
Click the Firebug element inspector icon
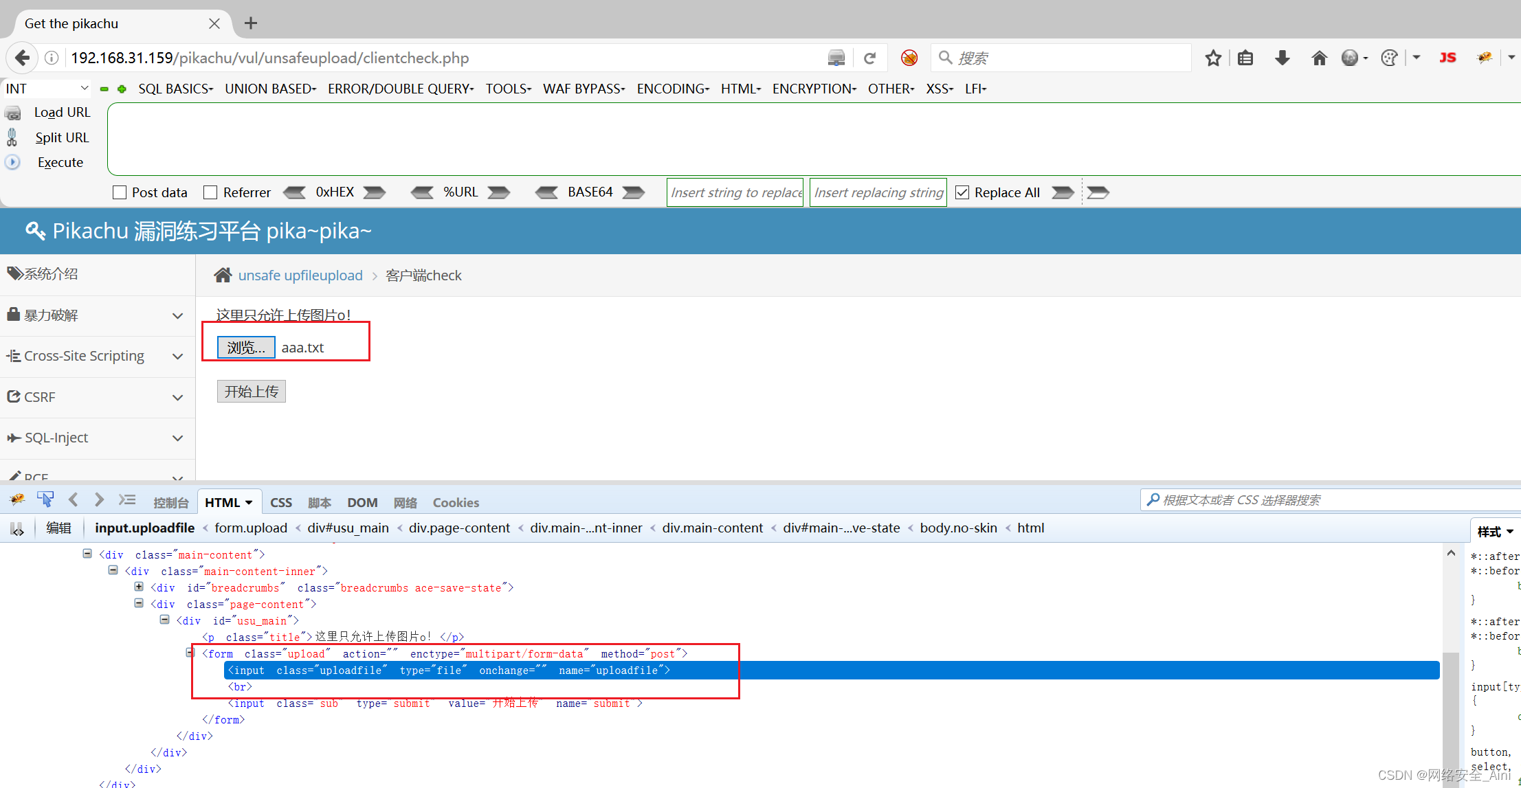[45, 500]
